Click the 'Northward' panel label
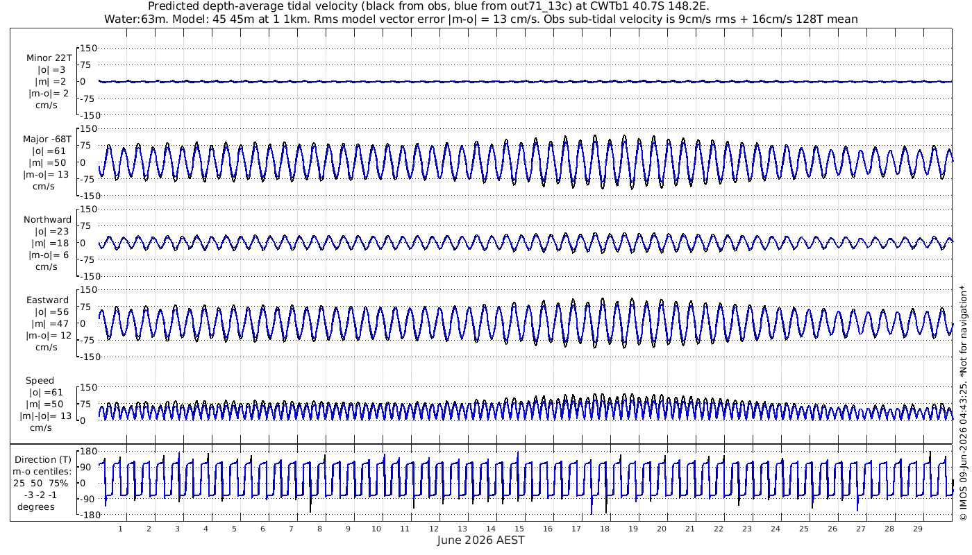 pyautogui.click(x=47, y=220)
